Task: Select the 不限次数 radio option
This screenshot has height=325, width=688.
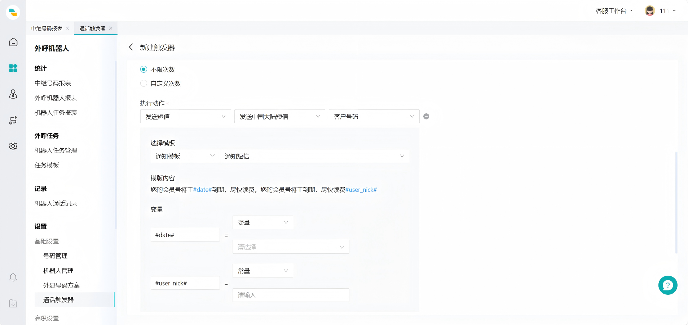Action: pos(144,69)
